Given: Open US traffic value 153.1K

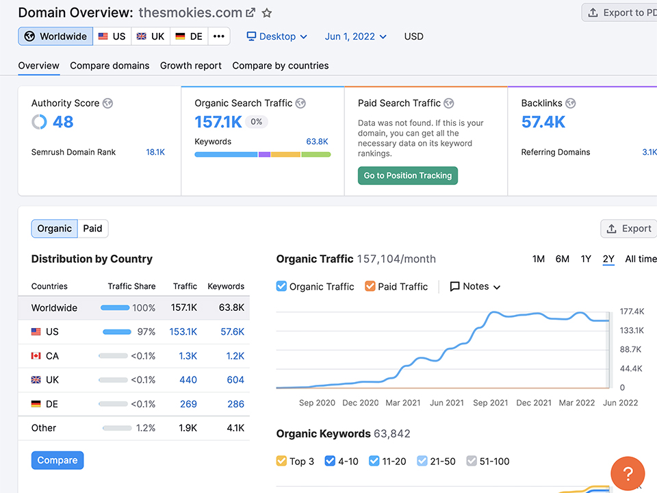Looking at the screenshot, I should 183,331.
